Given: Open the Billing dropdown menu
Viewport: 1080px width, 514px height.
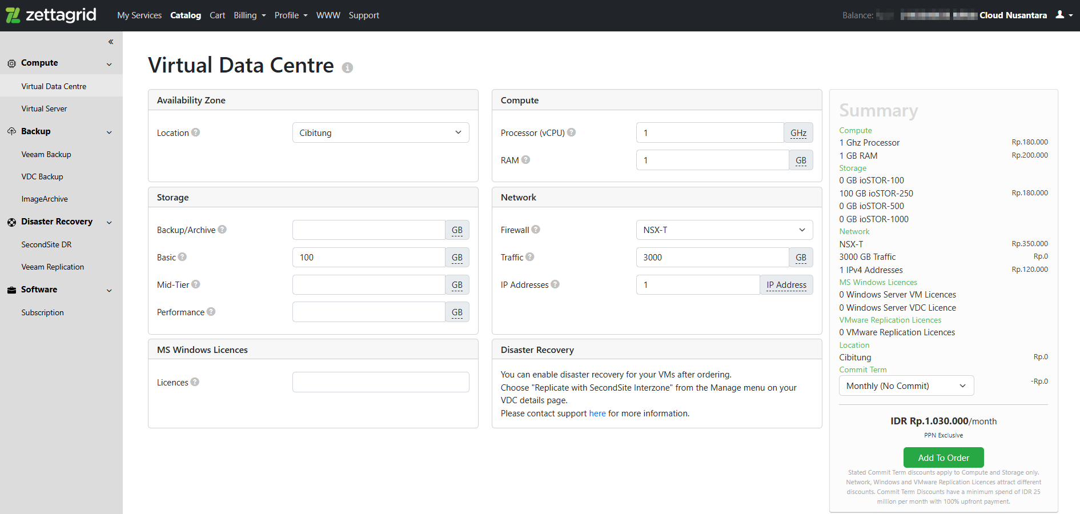Looking at the screenshot, I should pos(250,15).
